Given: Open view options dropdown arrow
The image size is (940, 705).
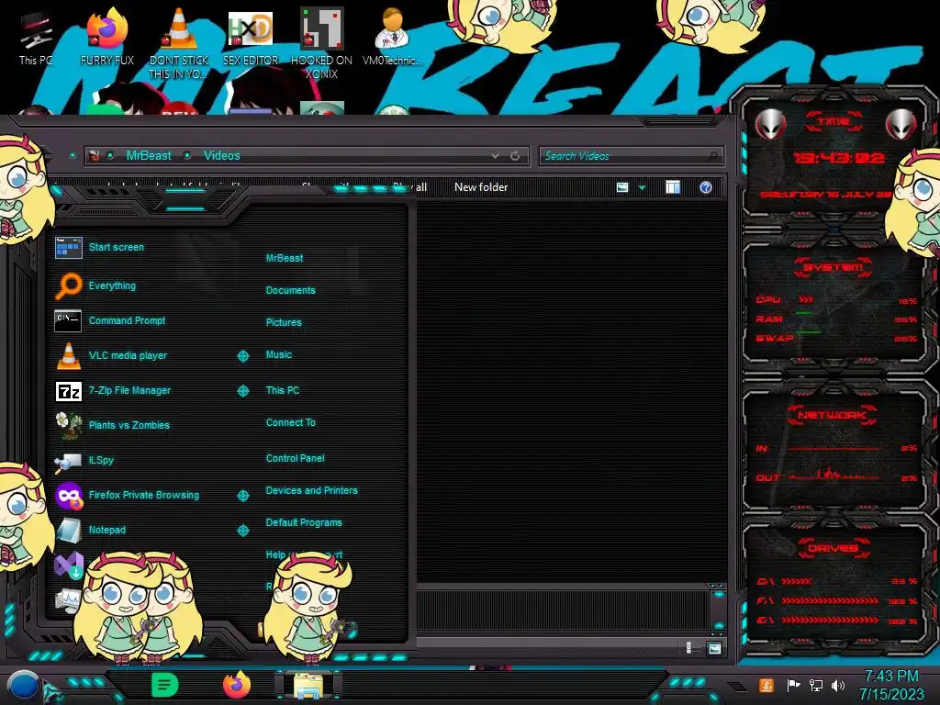Looking at the screenshot, I should (x=642, y=188).
